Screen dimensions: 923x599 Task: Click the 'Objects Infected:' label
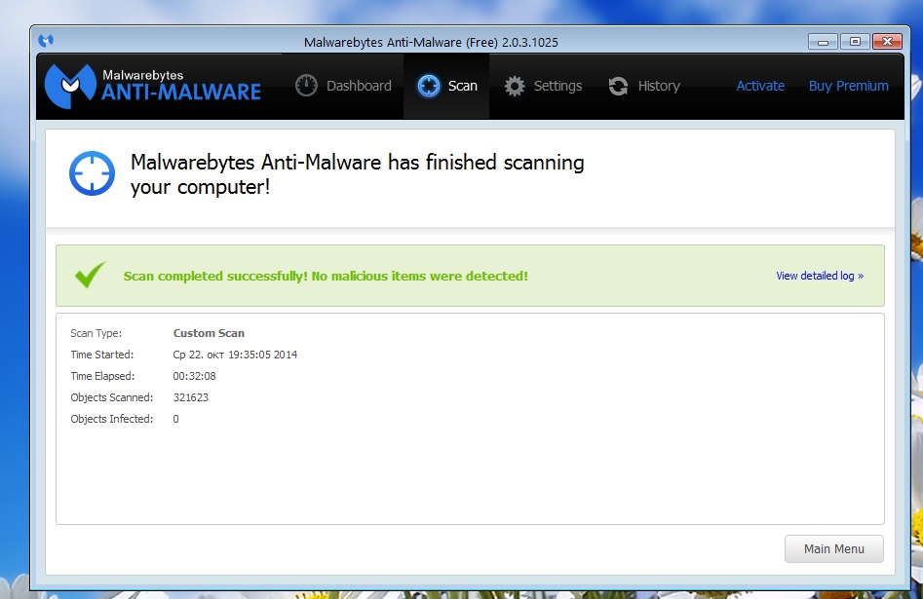click(x=112, y=419)
